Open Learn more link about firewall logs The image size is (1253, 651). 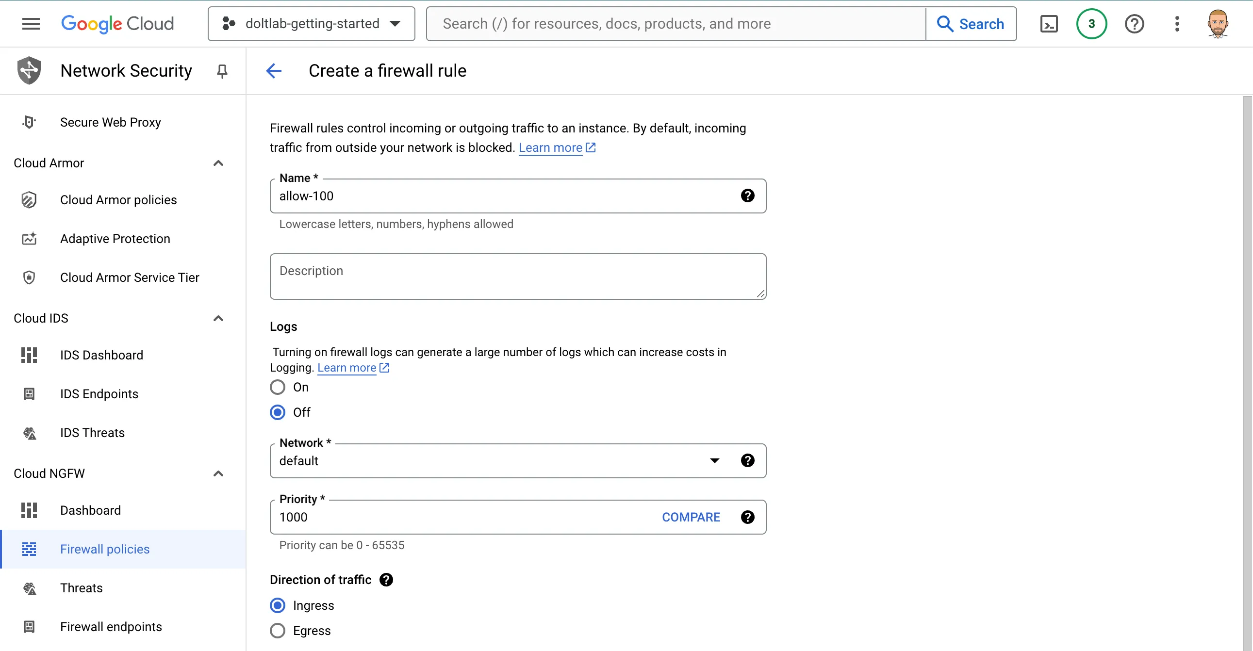pyautogui.click(x=347, y=368)
